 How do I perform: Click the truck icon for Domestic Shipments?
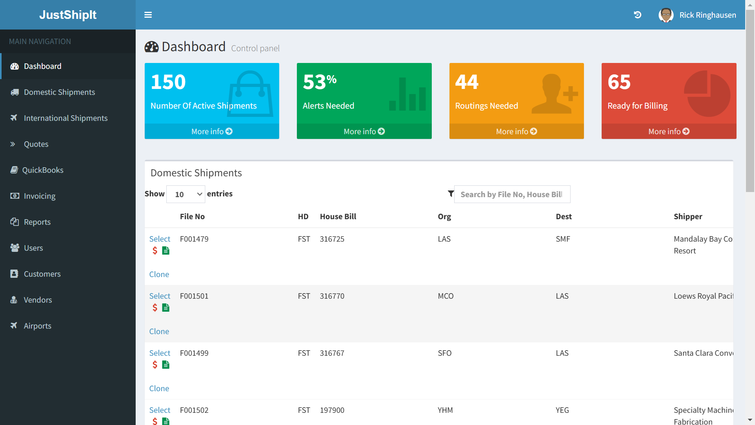15,92
